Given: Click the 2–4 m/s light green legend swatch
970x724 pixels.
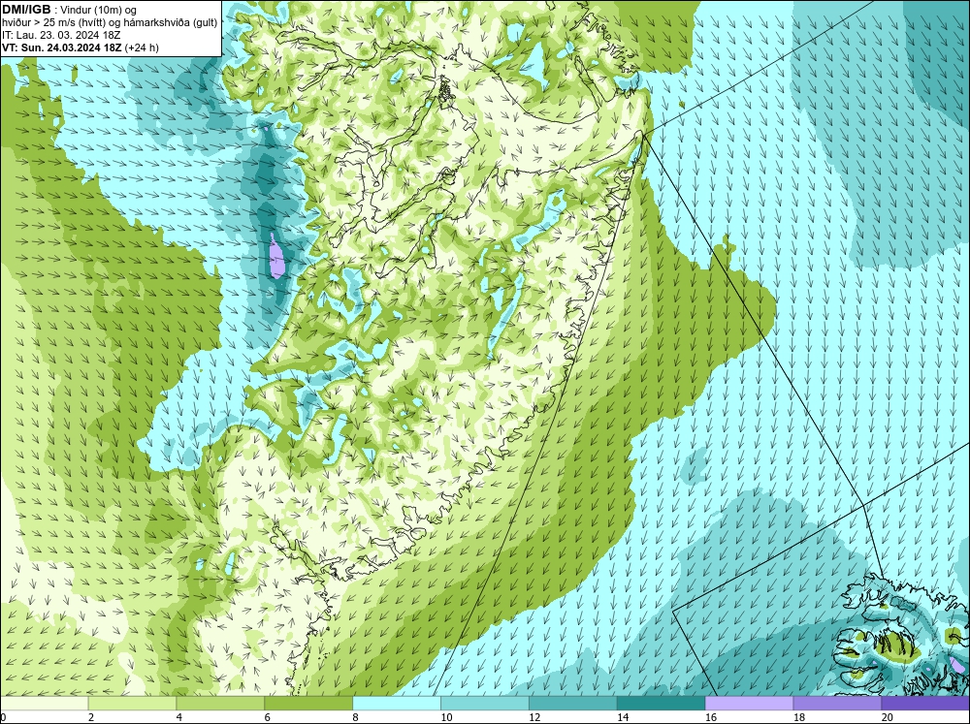Looking at the screenshot, I should (x=132, y=704).
